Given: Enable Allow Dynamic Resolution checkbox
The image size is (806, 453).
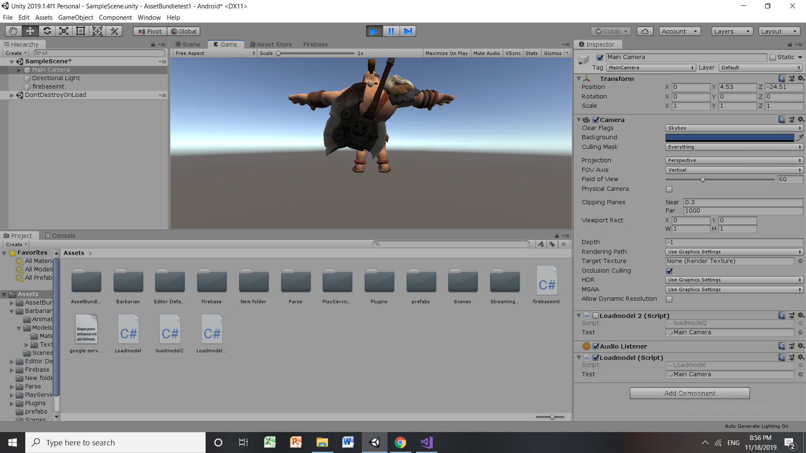Looking at the screenshot, I should pos(669,299).
